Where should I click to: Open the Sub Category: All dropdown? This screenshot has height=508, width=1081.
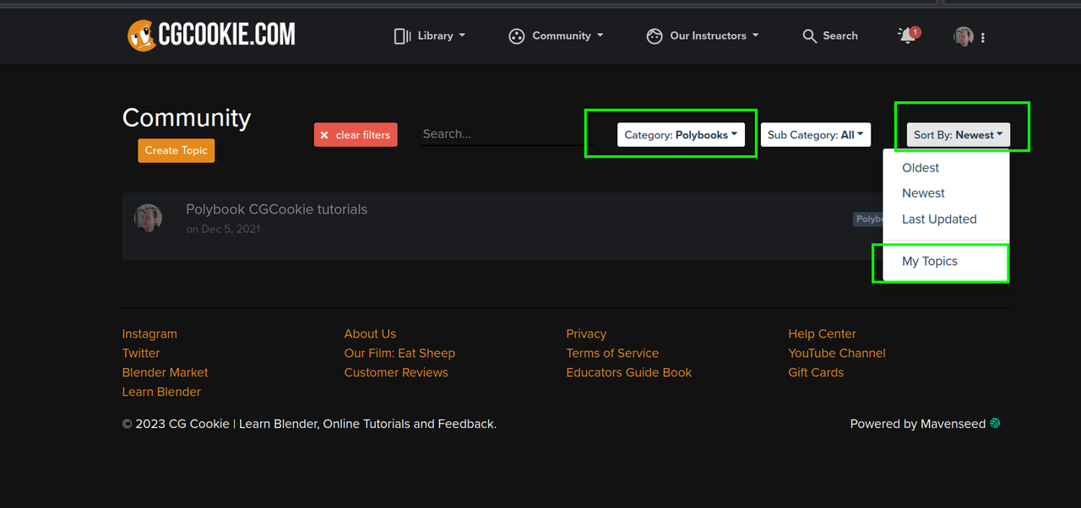[x=815, y=135]
